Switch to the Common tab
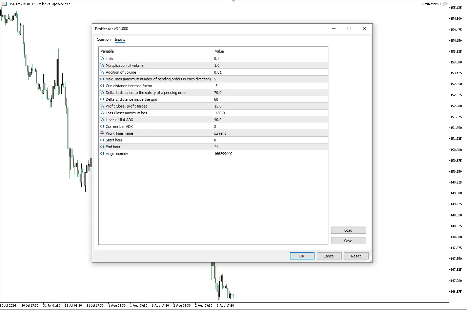The height and width of the screenshot is (310, 467). click(103, 40)
